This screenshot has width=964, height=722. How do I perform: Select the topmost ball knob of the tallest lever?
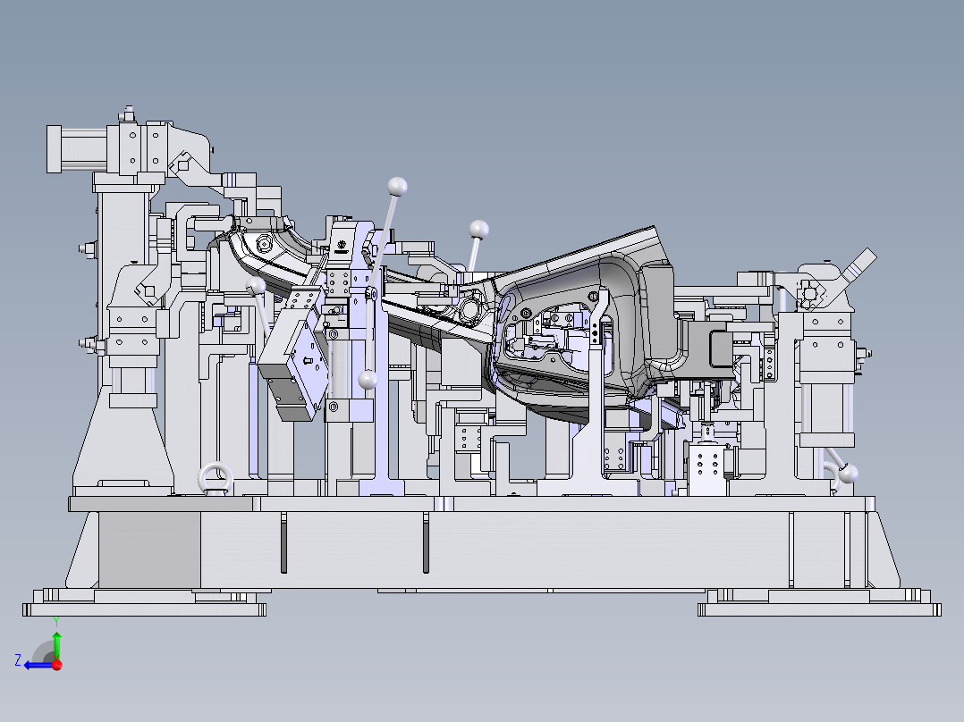(397, 186)
